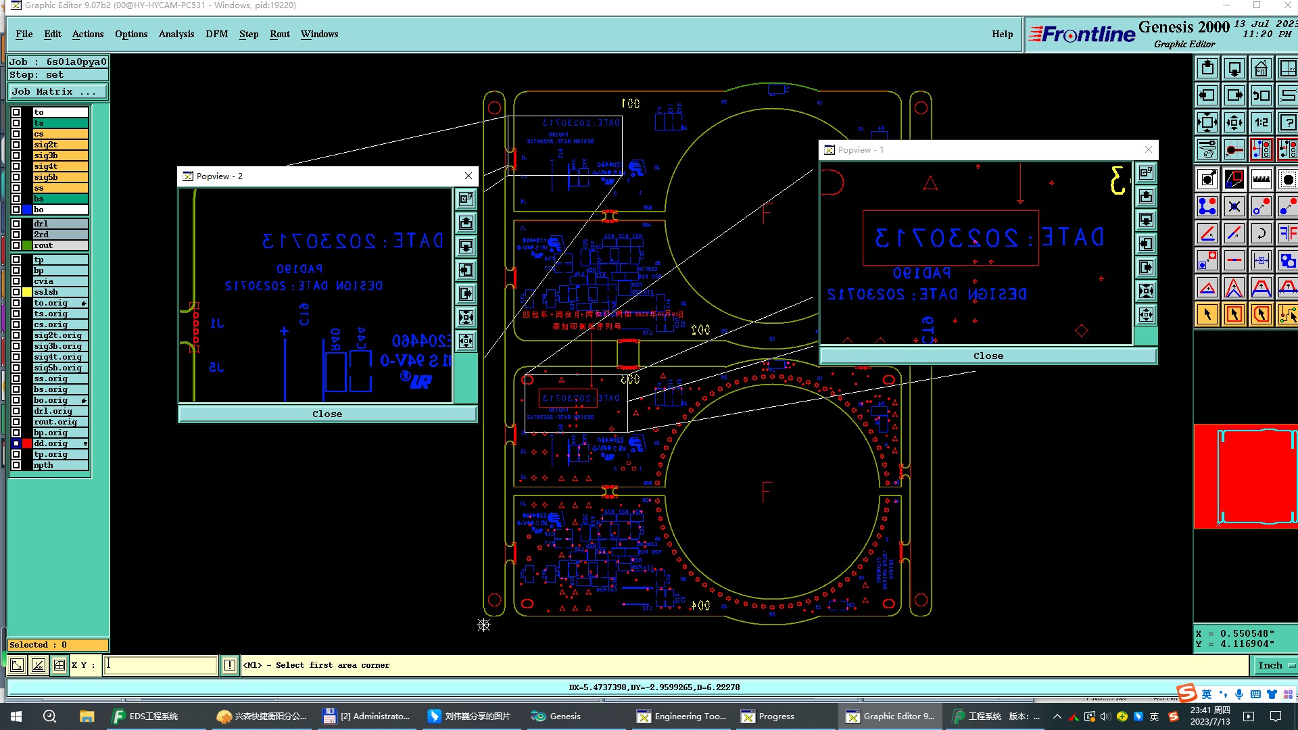This screenshot has width=1298, height=730.
Task: Click the yellow sslsh layer color swatch
Action: tap(27, 293)
